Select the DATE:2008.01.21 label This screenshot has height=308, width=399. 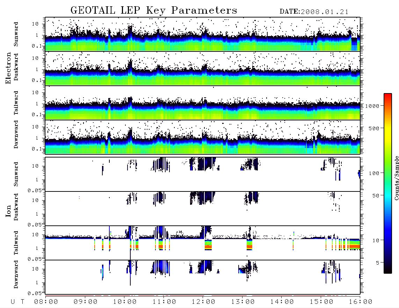(x=314, y=12)
